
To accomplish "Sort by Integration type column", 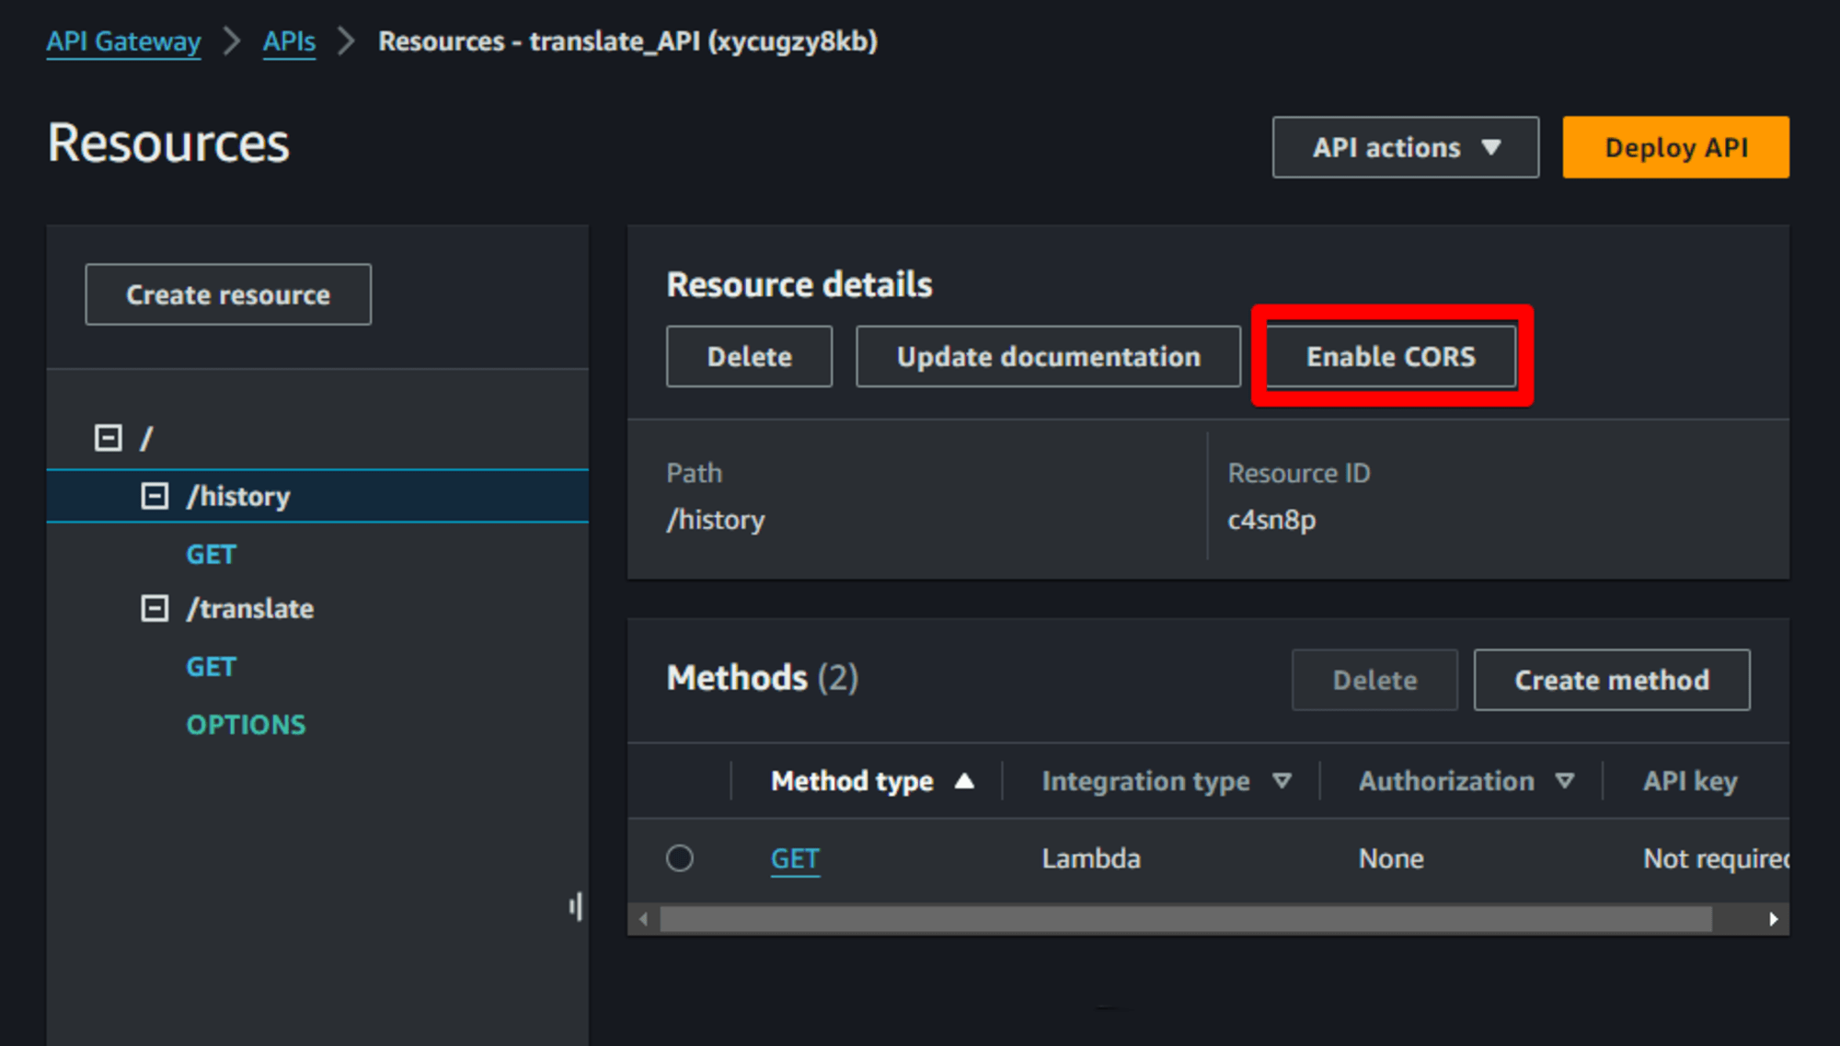I will click(1166, 781).
